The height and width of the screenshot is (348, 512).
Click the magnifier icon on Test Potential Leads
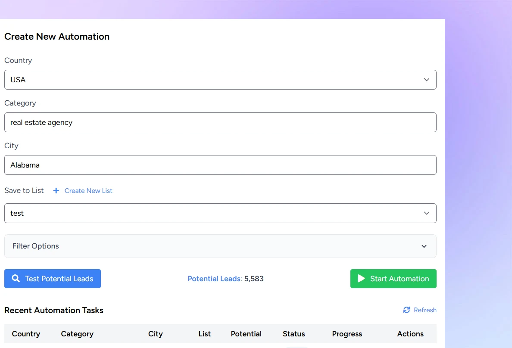pyautogui.click(x=16, y=278)
